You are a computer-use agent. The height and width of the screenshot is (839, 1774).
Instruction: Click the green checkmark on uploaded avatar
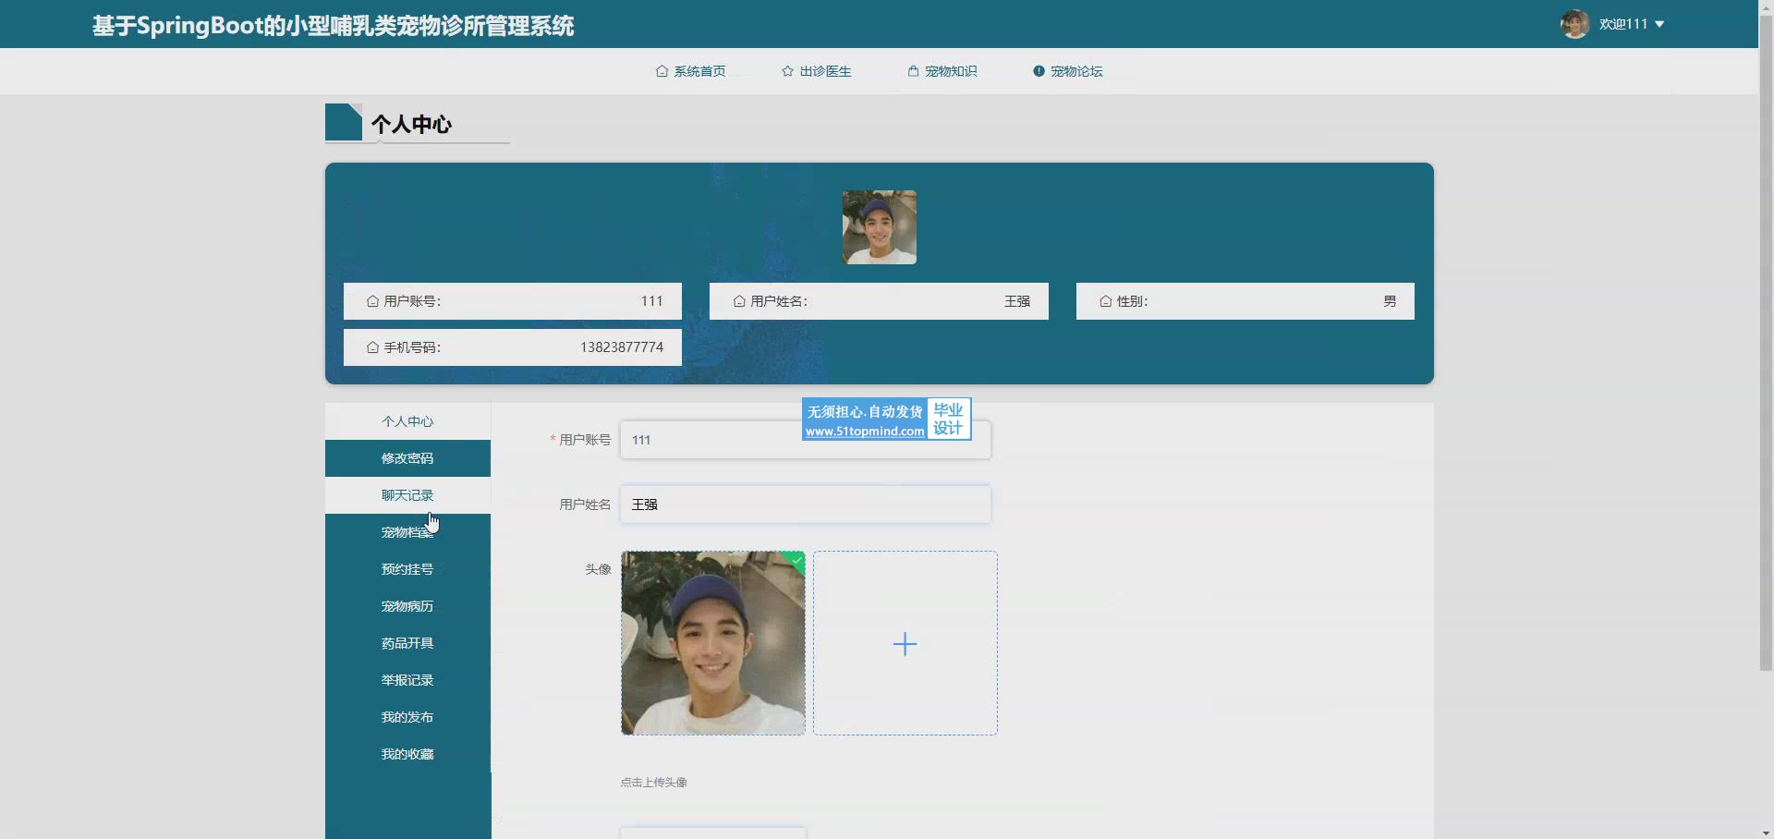pos(797,559)
